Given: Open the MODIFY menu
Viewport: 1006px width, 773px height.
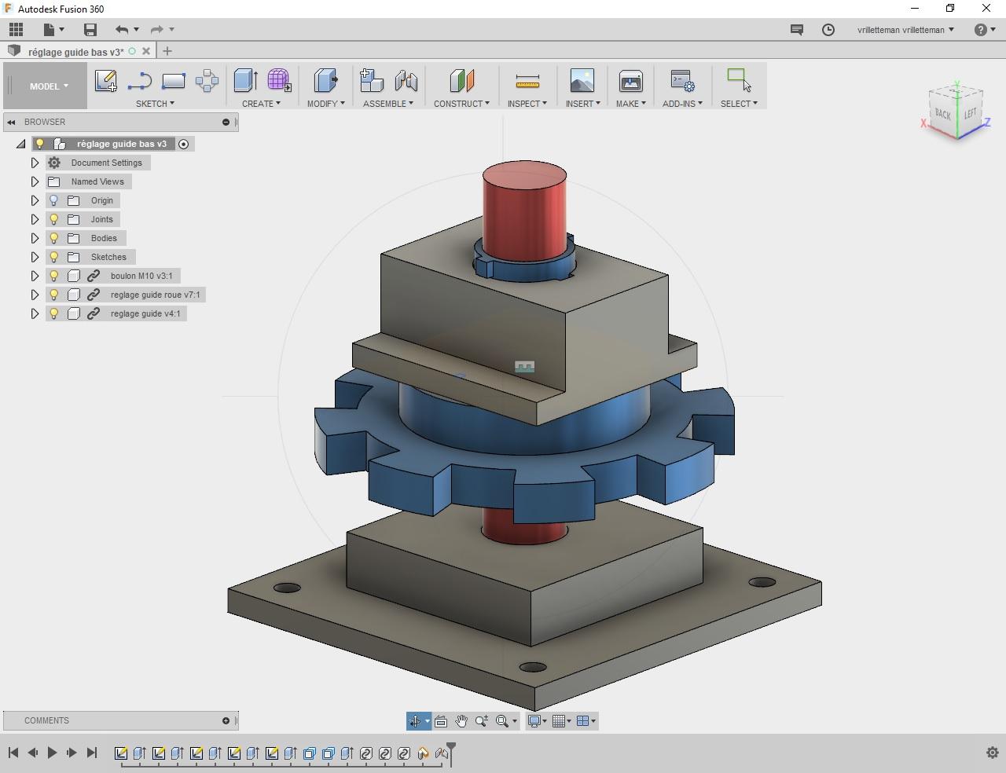Looking at the screenshot, I should coord(325,104).
